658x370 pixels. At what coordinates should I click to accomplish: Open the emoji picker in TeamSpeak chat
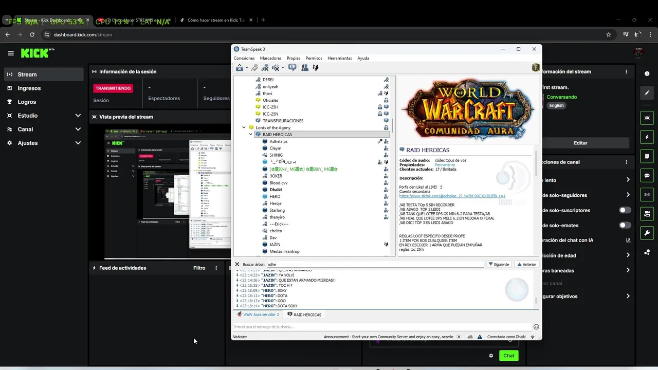point(536,327)
